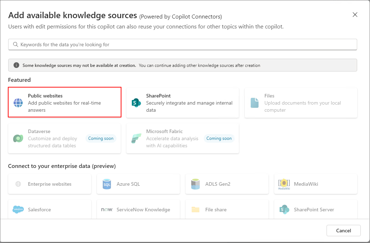Click the Microsoft Fabric logo icon

136,138
